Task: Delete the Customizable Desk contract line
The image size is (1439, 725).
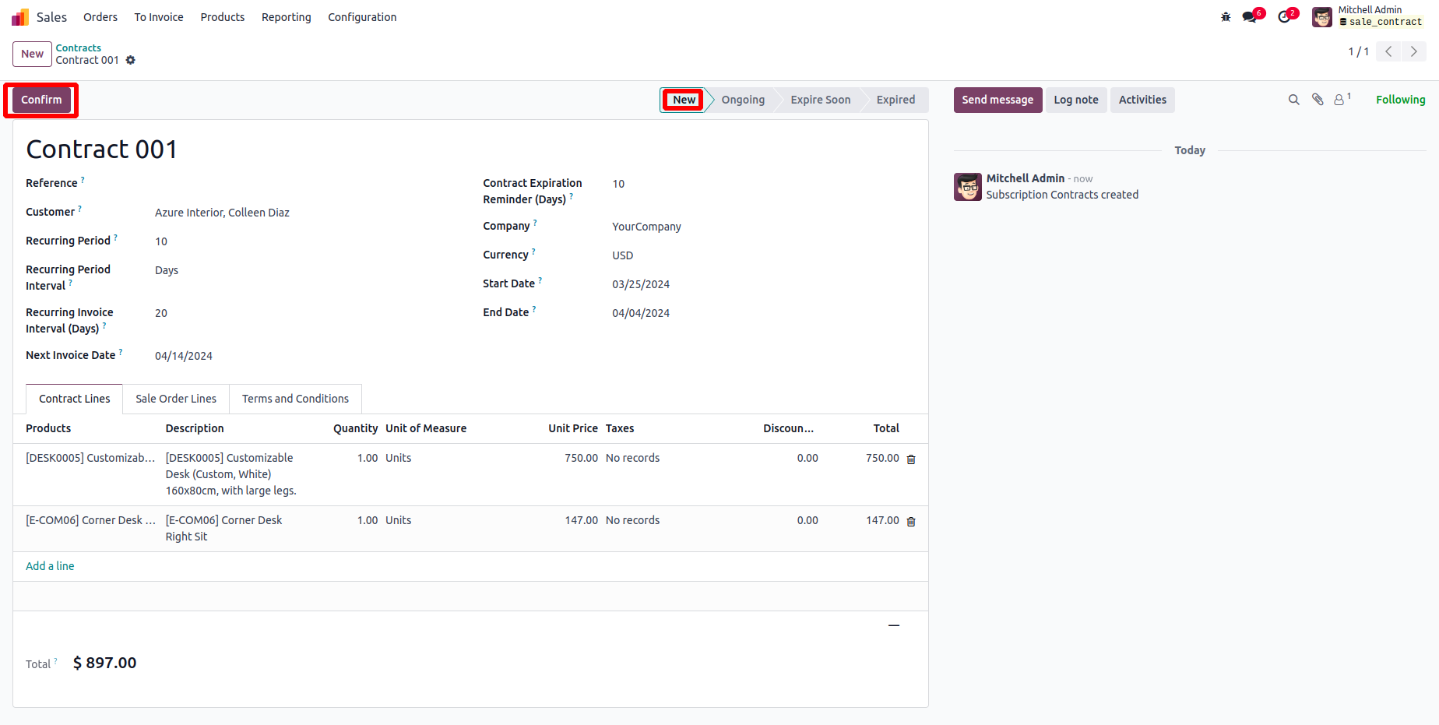Action: coord(911,459)
